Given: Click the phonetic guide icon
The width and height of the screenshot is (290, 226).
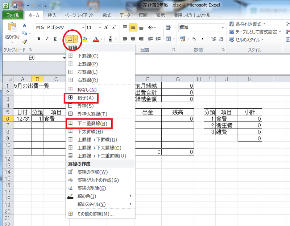Looking at the screenshot, I should click(111, 39).
